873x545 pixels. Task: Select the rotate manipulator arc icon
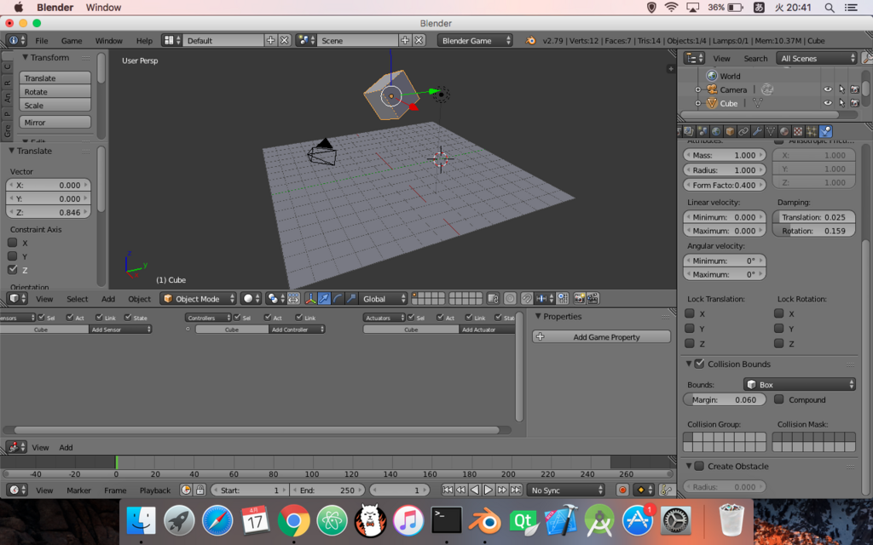(x=338, y=299)
